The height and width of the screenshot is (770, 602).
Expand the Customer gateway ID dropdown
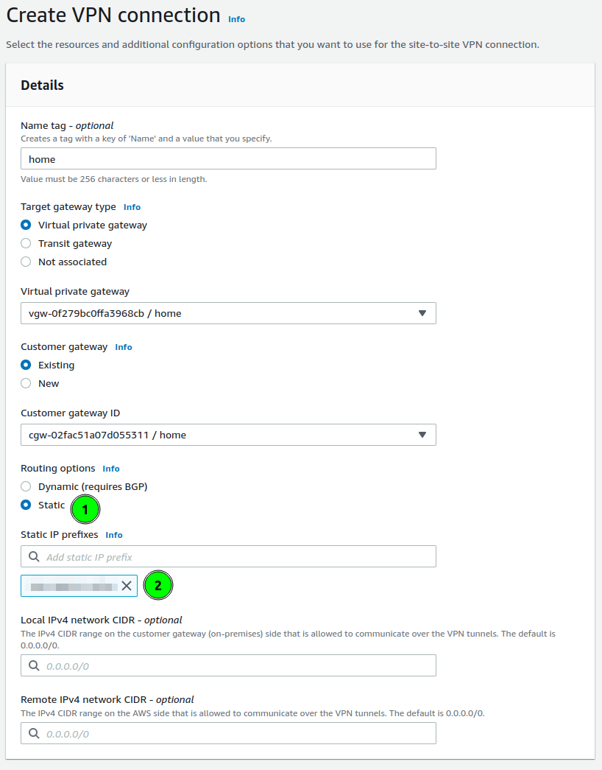coord(228,435)
